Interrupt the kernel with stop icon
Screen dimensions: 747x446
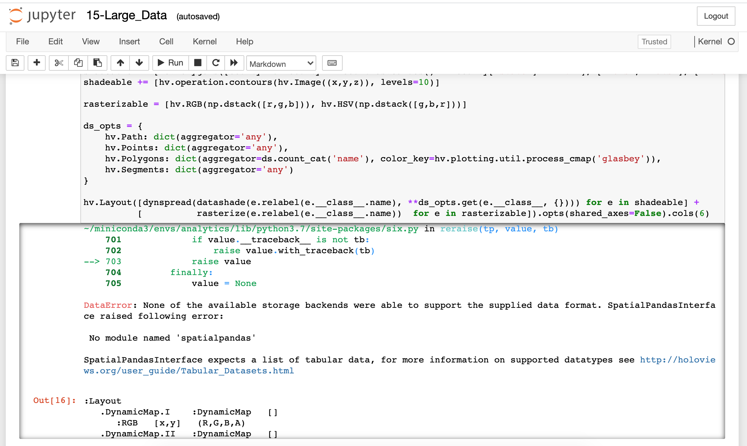198,63
